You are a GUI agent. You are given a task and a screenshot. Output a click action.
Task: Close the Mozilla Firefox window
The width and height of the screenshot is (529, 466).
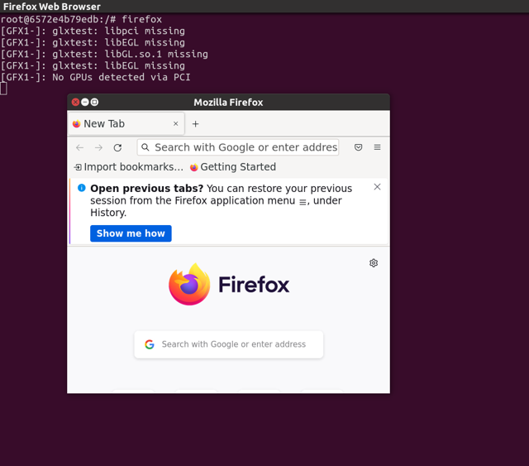point(75,102)
